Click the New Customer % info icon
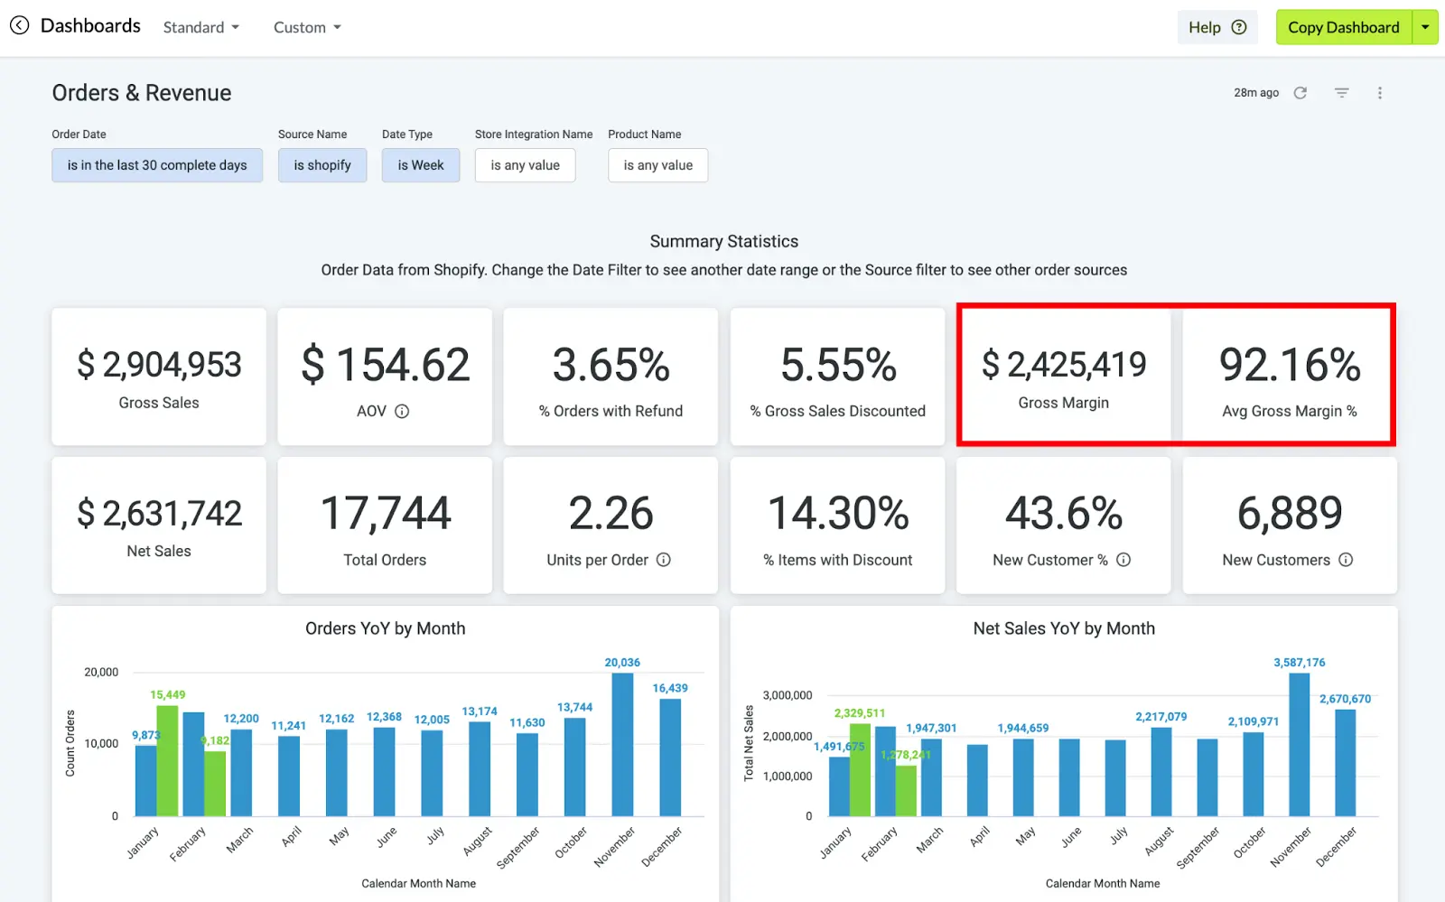This screenshot has height=902, width=1445. [x=1123, y=560]
